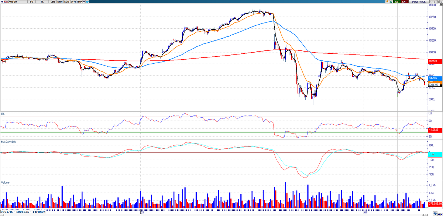
Task: Click the SYM toolbar button
Action: click(x=73, y=1)
